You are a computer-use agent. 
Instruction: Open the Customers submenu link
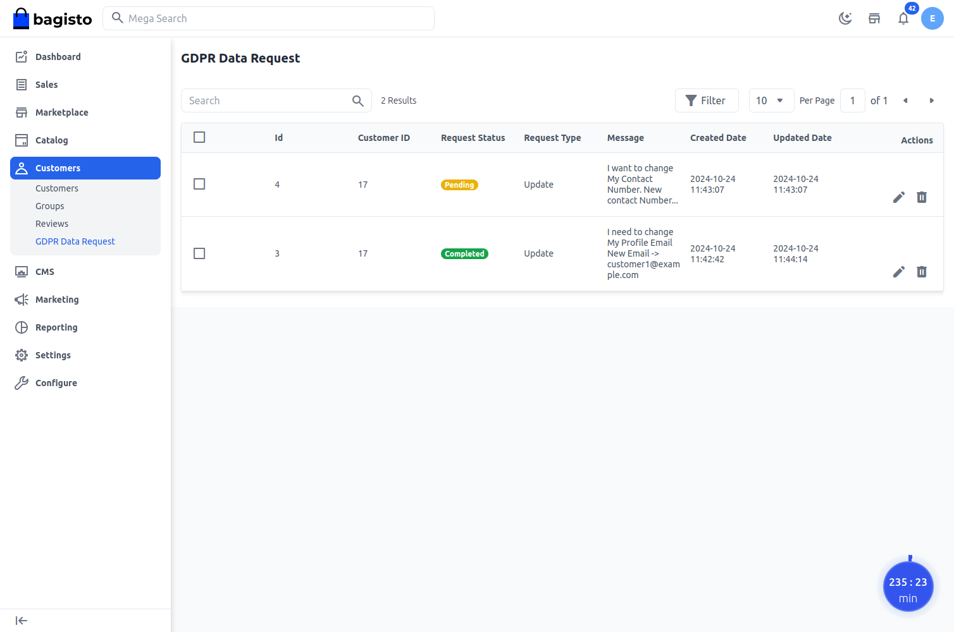[x=57, y=188]
